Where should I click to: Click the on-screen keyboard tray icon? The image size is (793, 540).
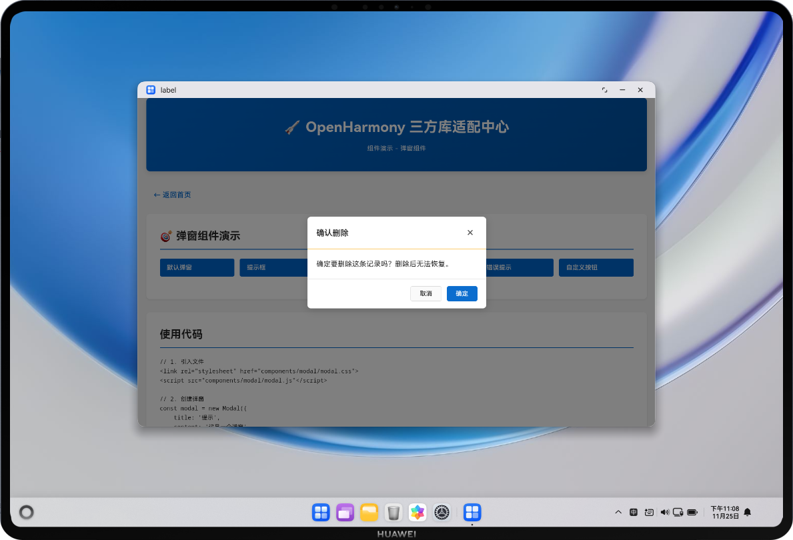(x=649, y=512)
